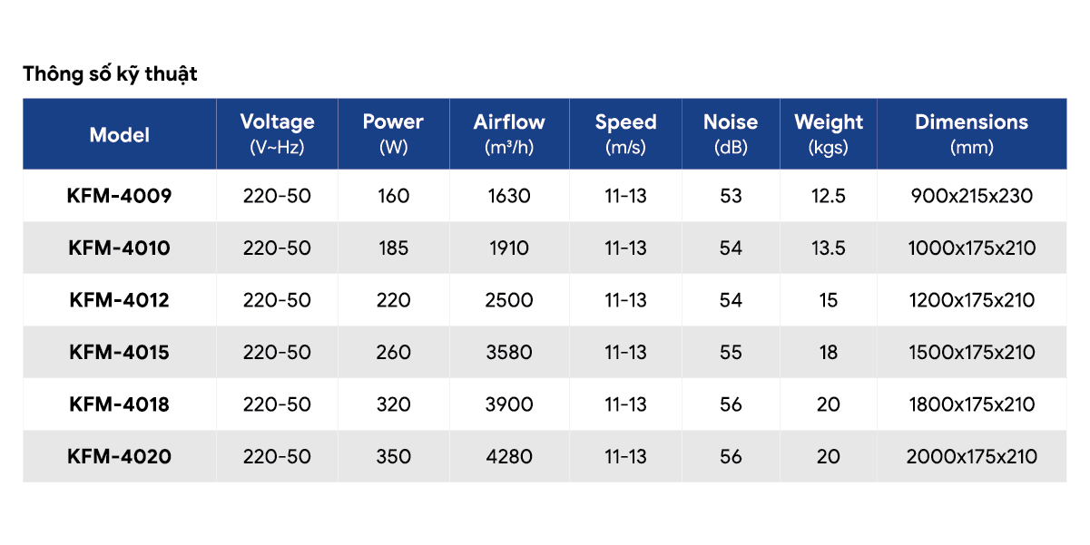The height and width of the screenshot is (545, 1090).
Task: Click the KFM-4018 model name
Action: (x=119, y=404)
